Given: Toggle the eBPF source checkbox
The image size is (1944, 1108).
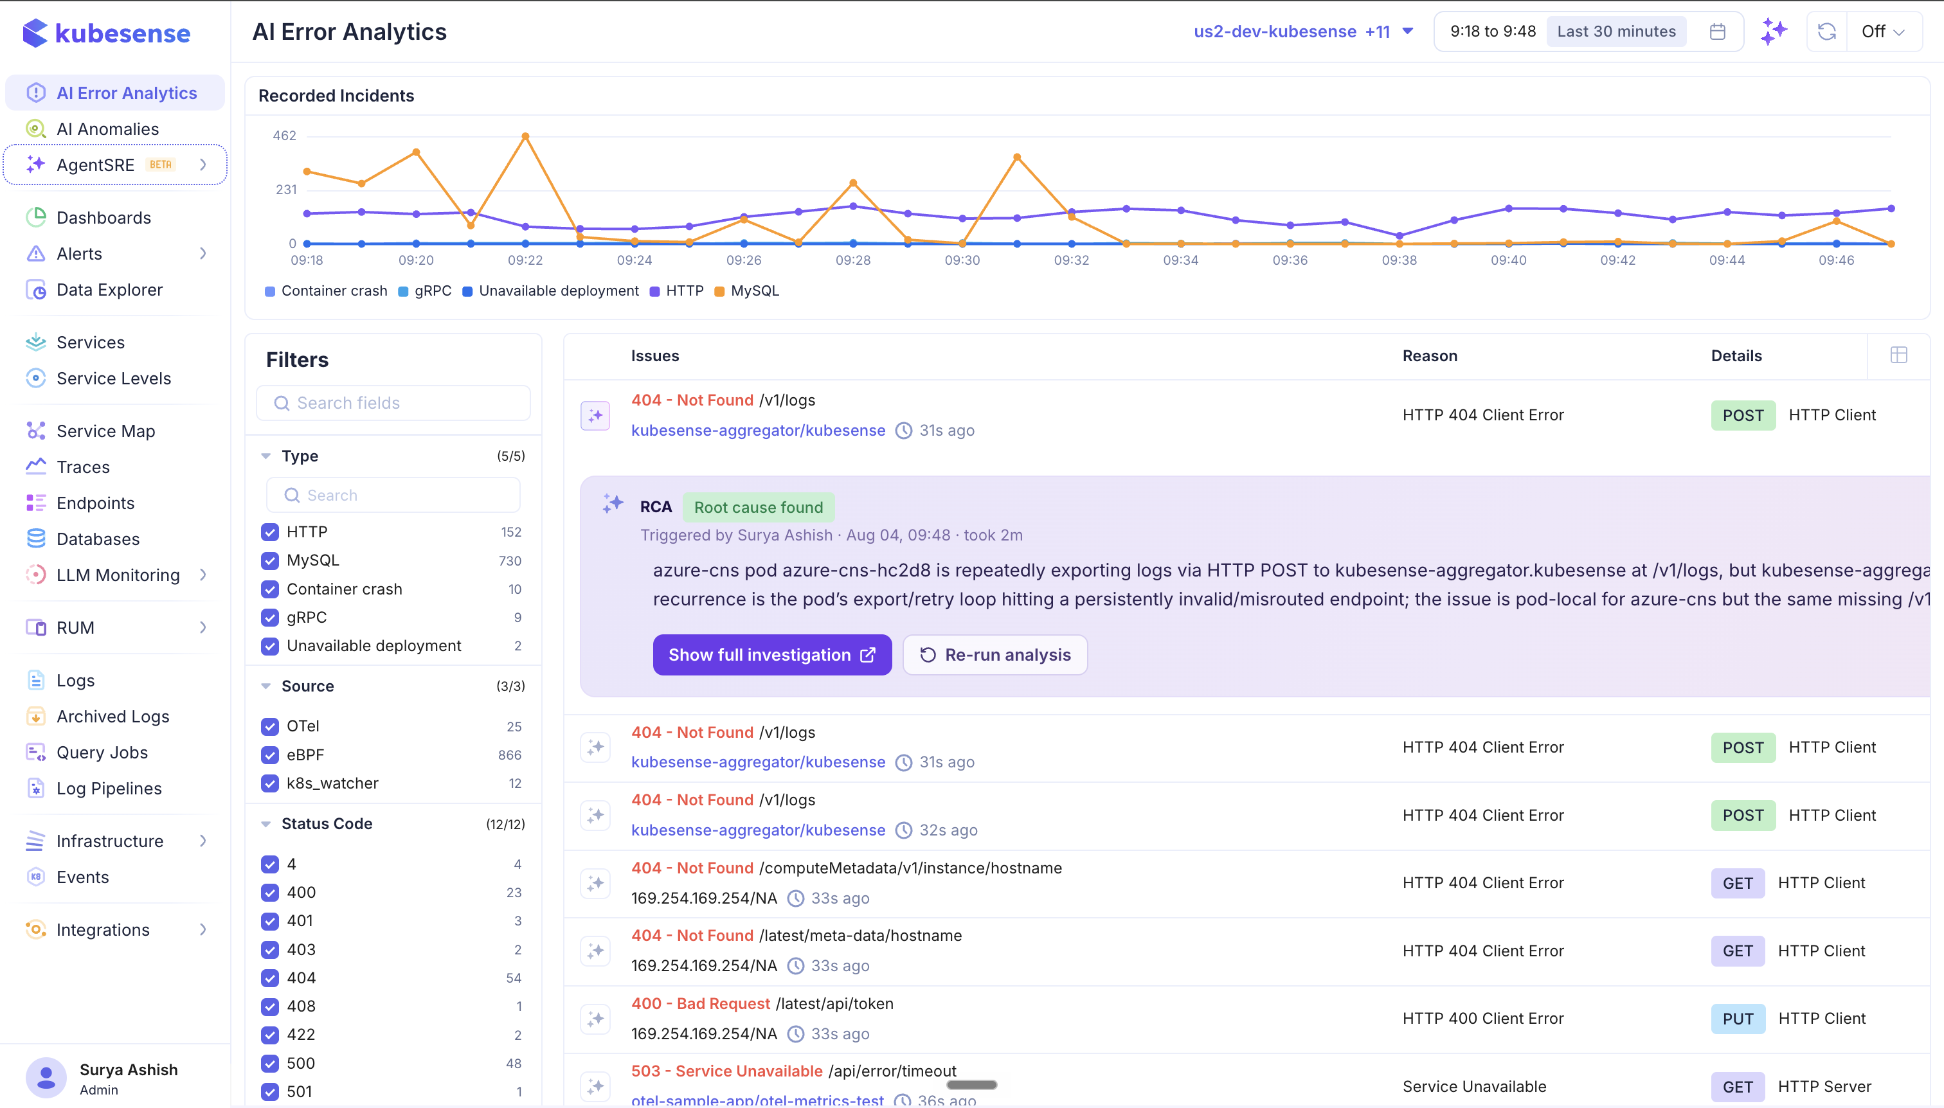Looking at the screenshot, I should 269,755.
